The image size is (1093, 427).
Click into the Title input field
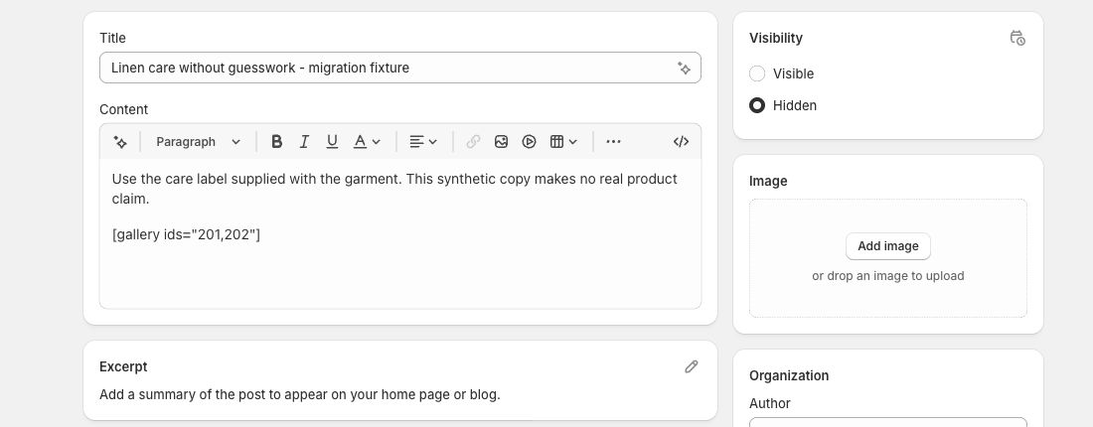pos(400,68)
